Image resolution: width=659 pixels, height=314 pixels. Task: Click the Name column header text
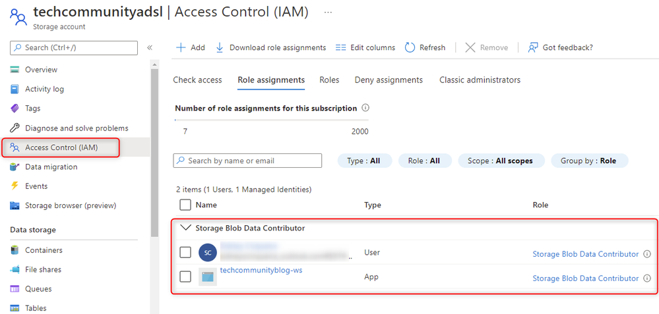206,205
